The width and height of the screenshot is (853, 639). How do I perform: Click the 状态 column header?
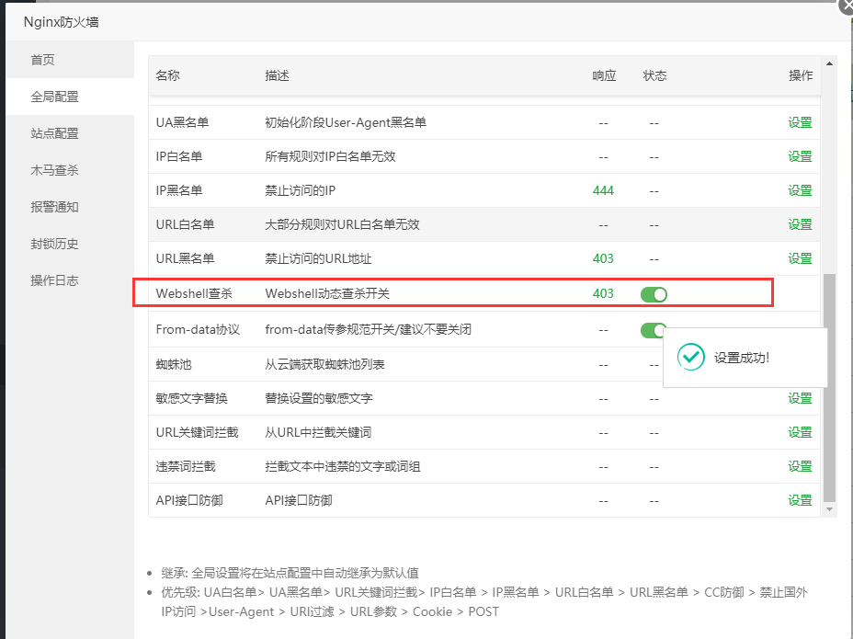point(654,75)
